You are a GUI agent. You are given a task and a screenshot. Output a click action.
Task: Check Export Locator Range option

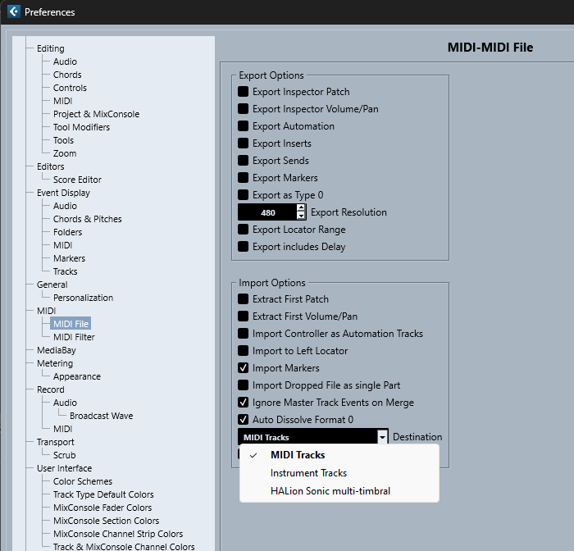click(243, 230)
